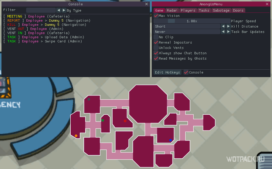Click the REPORT Employee Dummy 5 log entry
272x169 pixels.
[47, 20]
